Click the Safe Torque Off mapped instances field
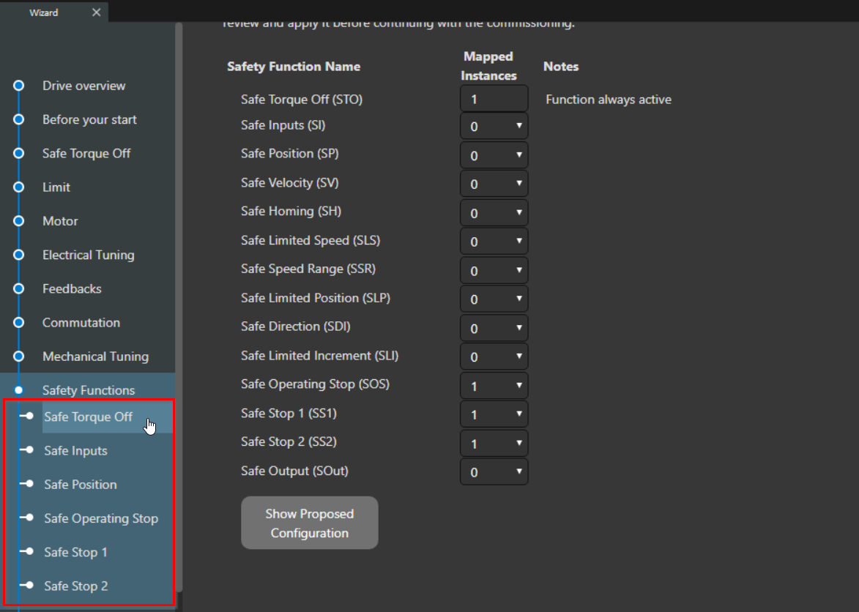Viewport: 859px width, 612px height. point(494,99)
